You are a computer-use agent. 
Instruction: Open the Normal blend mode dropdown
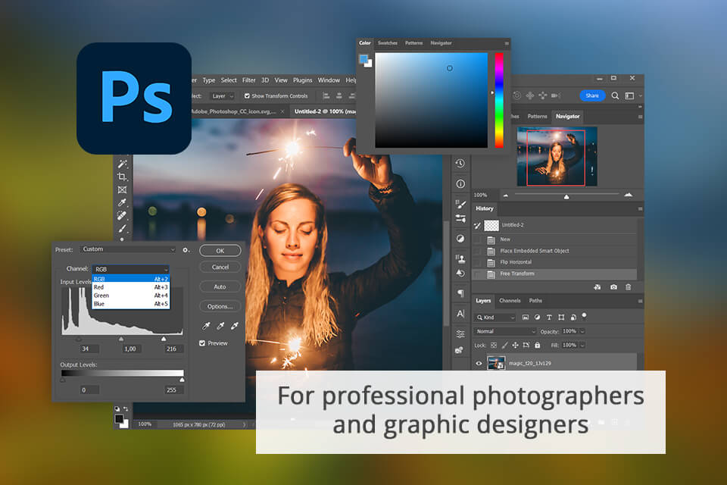505,331
